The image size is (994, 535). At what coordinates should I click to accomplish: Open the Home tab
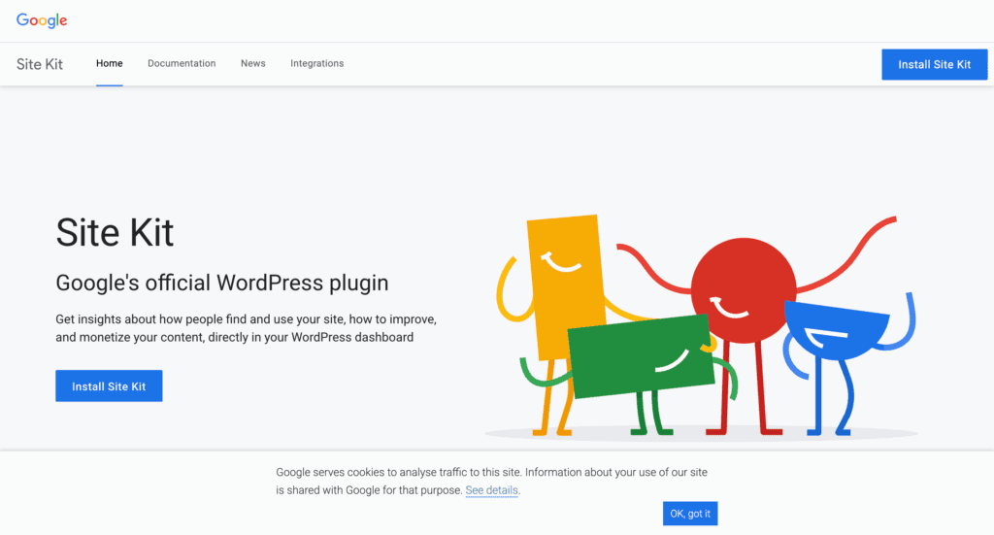pyautogui.click(x=109, y=63)
